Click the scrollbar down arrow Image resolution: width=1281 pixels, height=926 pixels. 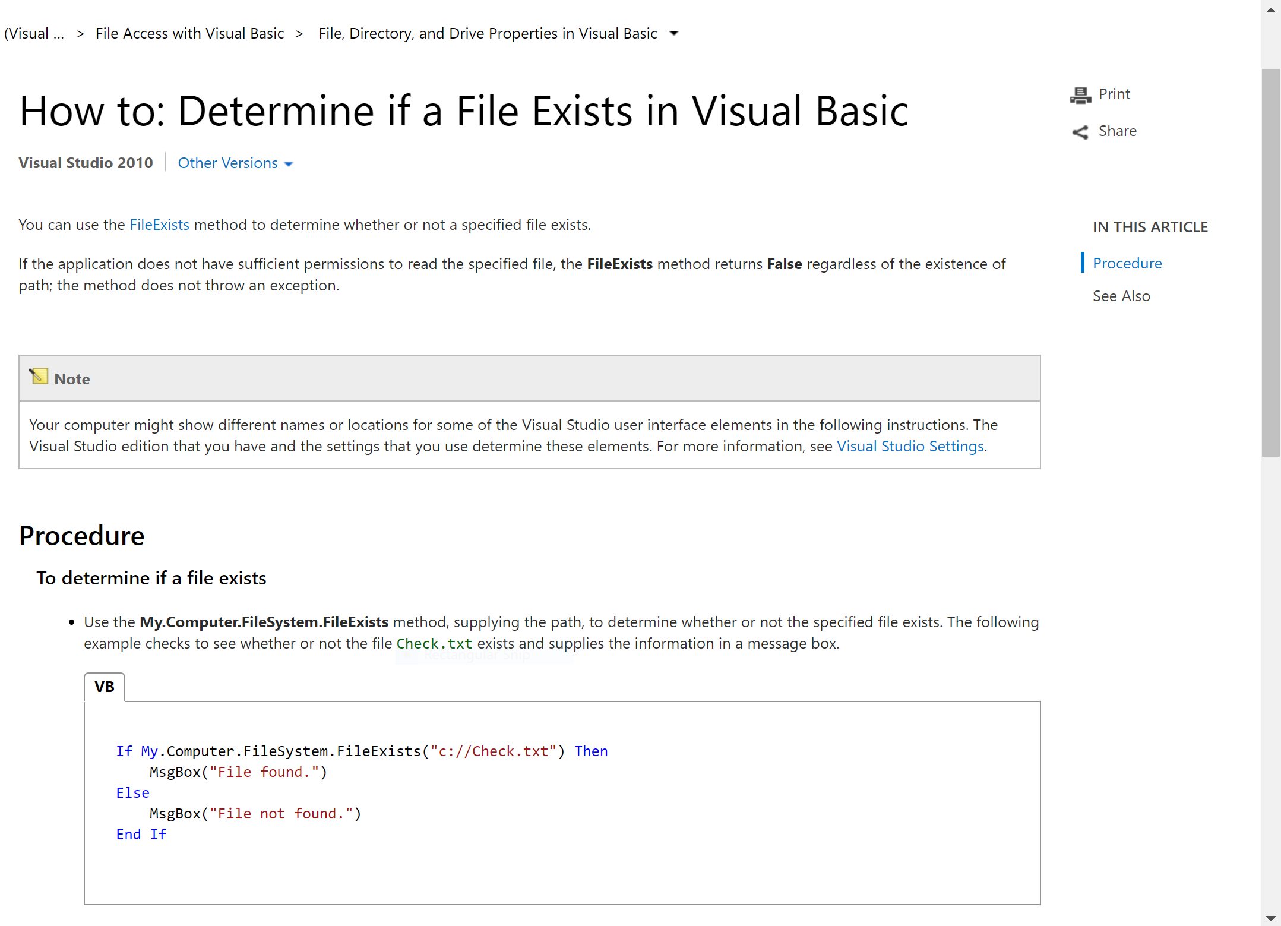click(1270, 918)
